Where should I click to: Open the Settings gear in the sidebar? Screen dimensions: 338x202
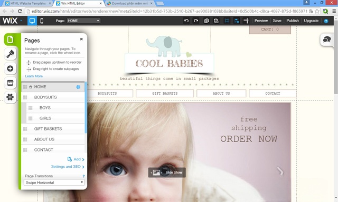click(10, 97)
